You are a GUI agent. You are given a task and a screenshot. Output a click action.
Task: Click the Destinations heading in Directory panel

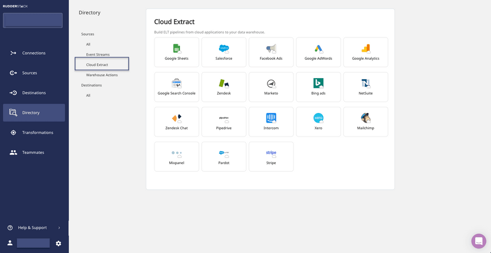click(92, 85)
